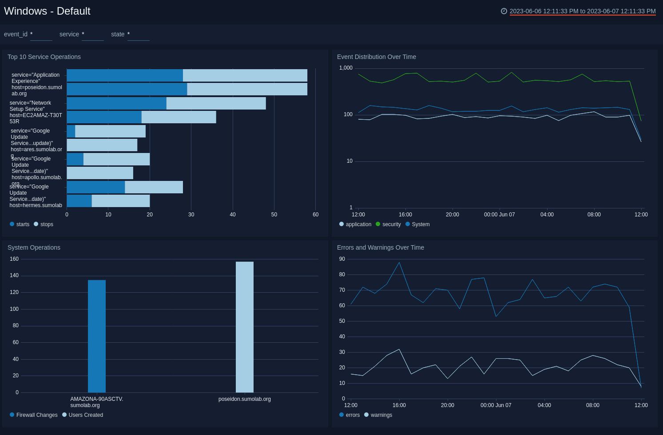Screen dimensions: 663x435
Task: Click the service filter input field
Action: click(93, 34)
